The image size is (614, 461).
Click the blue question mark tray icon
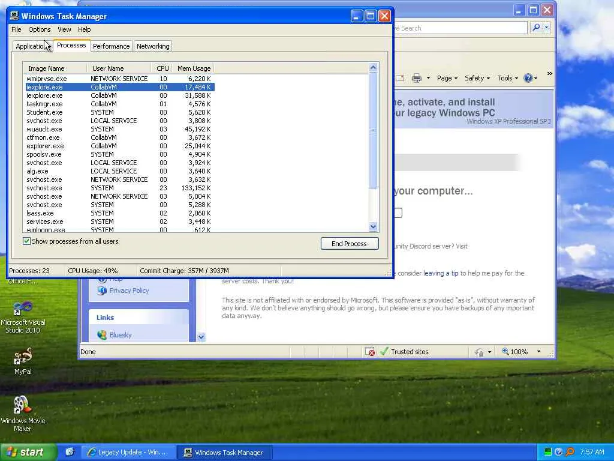pos(559,452)
